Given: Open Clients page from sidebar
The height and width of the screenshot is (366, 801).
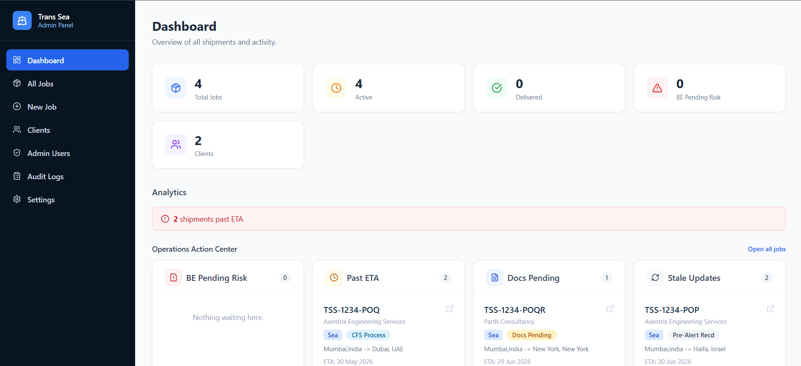Looking at the screenshot, I should point(68,130).
